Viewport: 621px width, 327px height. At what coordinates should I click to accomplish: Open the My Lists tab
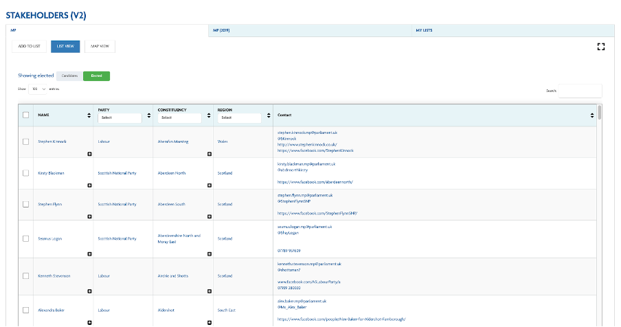point(424,30)
